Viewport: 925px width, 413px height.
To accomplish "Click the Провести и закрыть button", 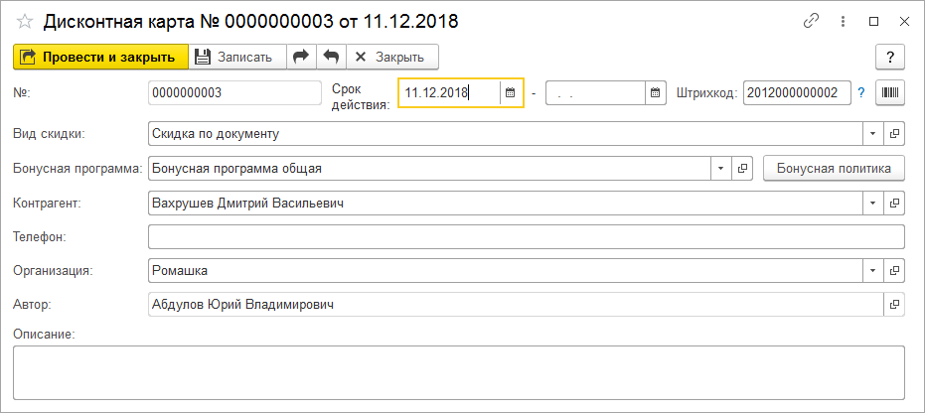I will pos(99,57).
